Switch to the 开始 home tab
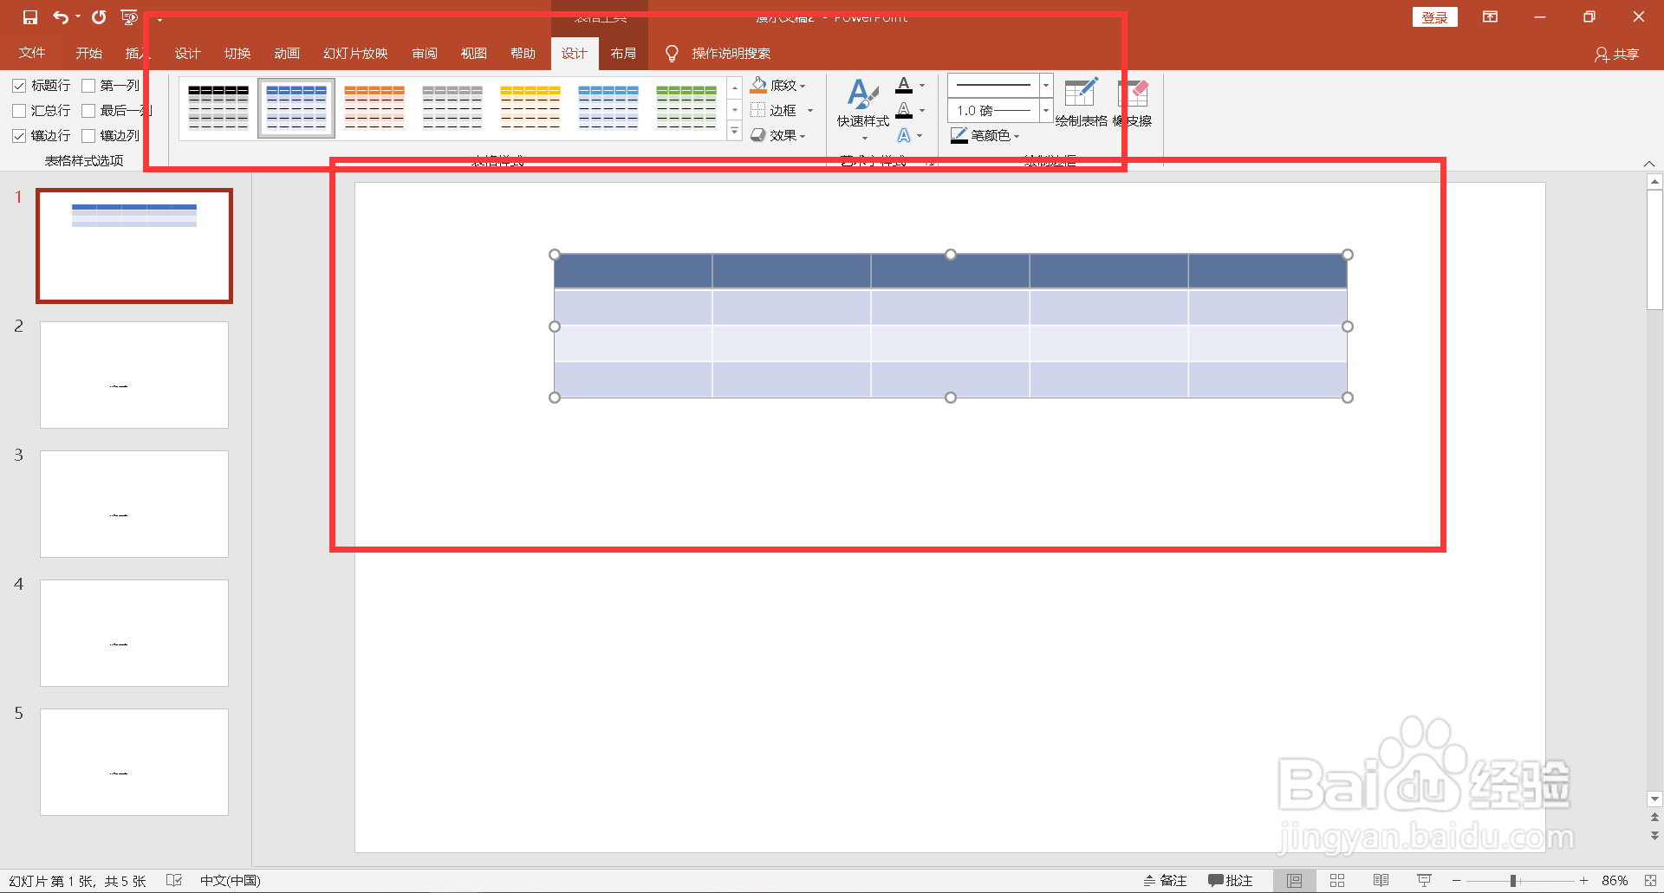1664x893 pixels. click(88, 54)
